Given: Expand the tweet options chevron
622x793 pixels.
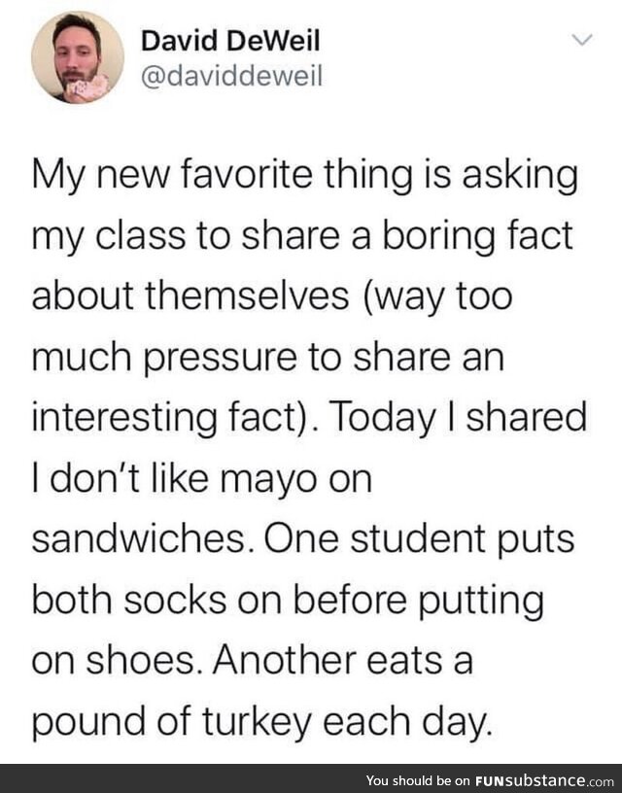Looking at the screenshot, I should coord(582,40).
